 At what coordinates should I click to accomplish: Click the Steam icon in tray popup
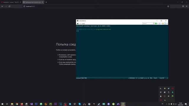[x=169, y=88]
